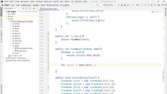The width and height of the screenshot is (167, 94).
Task: Expand the array package
Action: tap(11, 24)
